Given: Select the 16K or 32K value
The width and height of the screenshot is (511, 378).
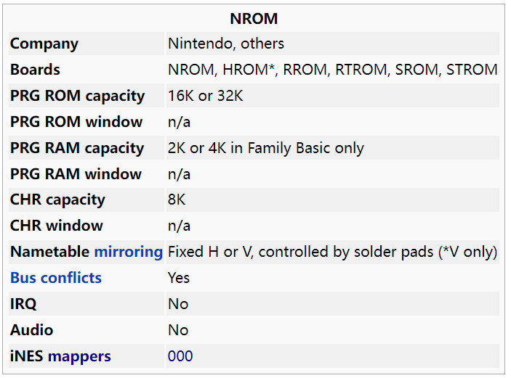Looking at the screenshot, I should coord(205,96).
